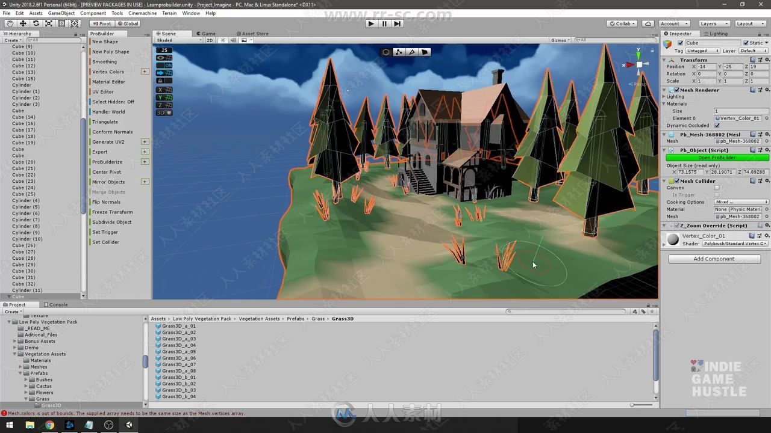This screenshot has width=771, height=433.
Task: Select the combined Transform tool
Action: [75, 23]
